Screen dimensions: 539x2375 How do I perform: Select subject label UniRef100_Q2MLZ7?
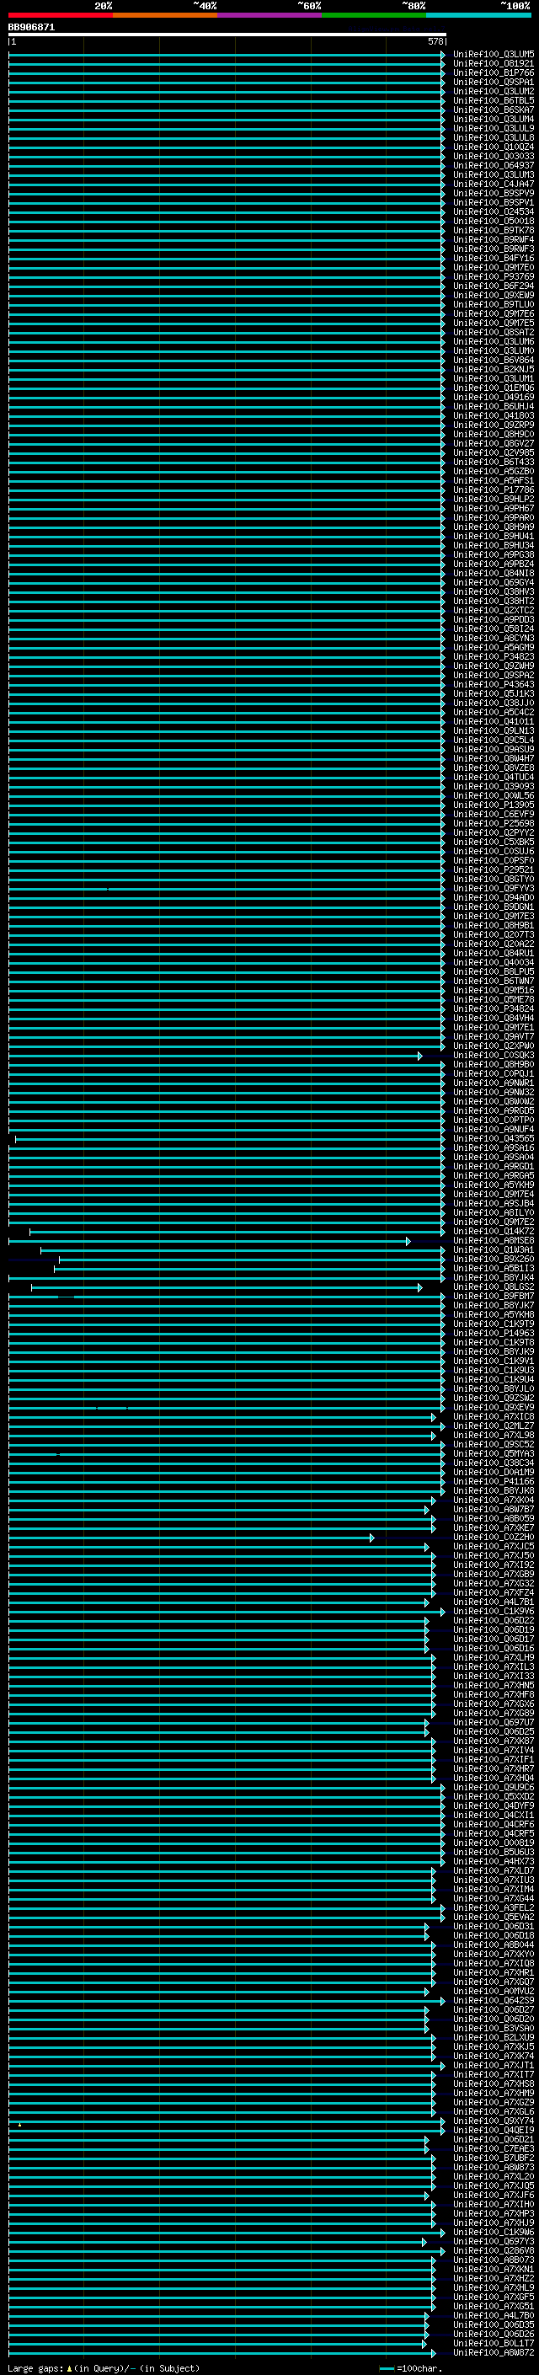point(494,1426)
